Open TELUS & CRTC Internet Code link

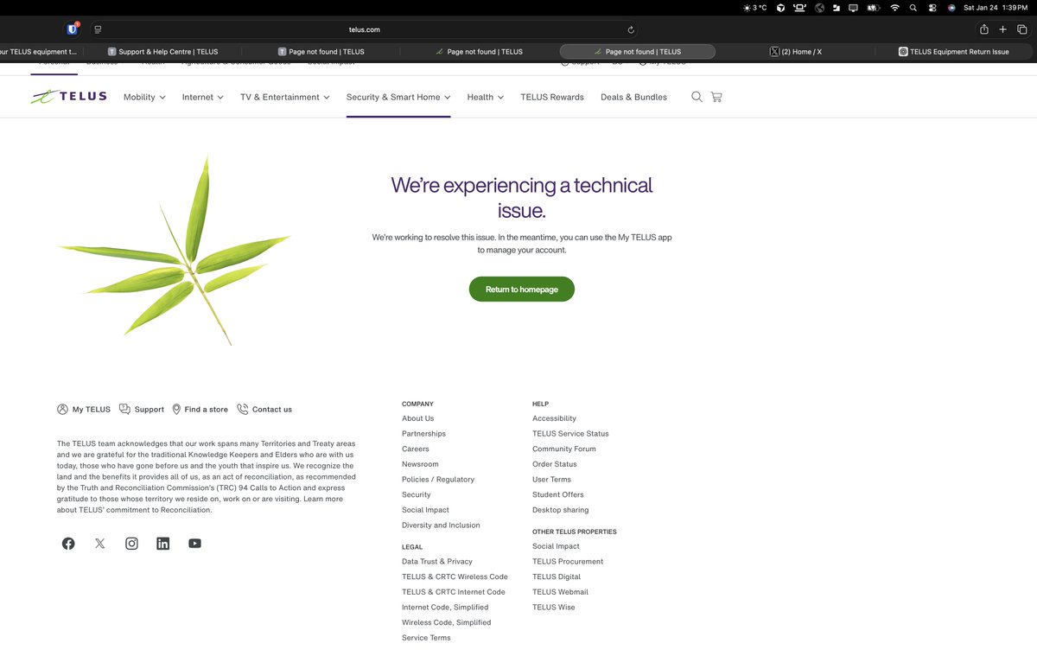click(x=454, y=592)
